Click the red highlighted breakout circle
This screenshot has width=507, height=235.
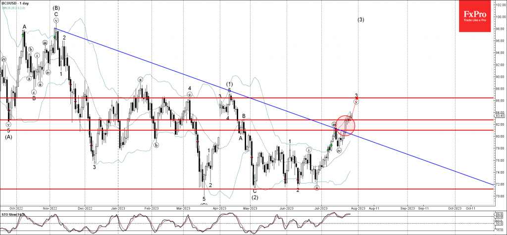pyautogui.click(x=345, y=126)
